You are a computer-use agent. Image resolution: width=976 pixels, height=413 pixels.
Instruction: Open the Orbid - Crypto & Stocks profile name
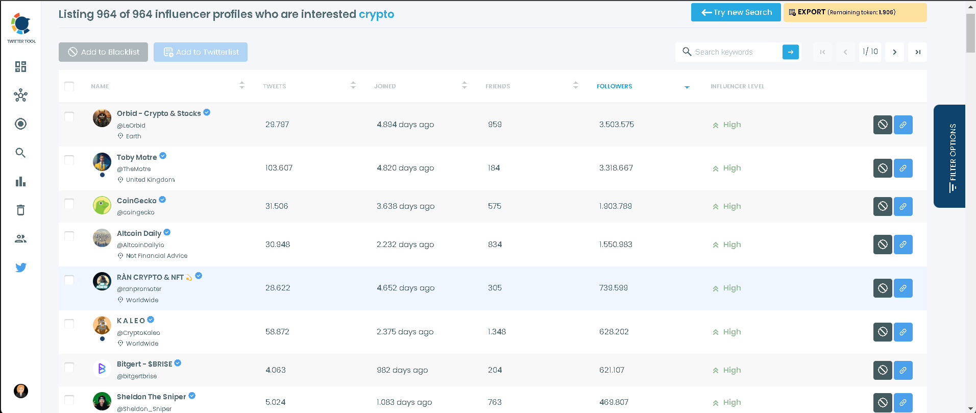pyautogui.click(x=159, y=113)
